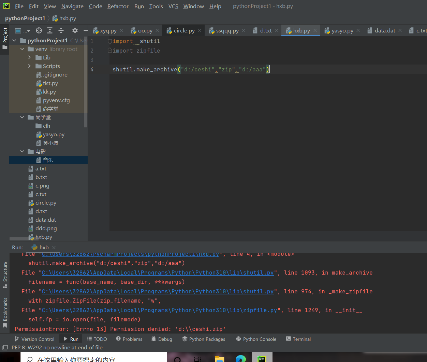Open the Refactor menu
Image resolution: width=427 pixels, height=362 pixels.
118,6
